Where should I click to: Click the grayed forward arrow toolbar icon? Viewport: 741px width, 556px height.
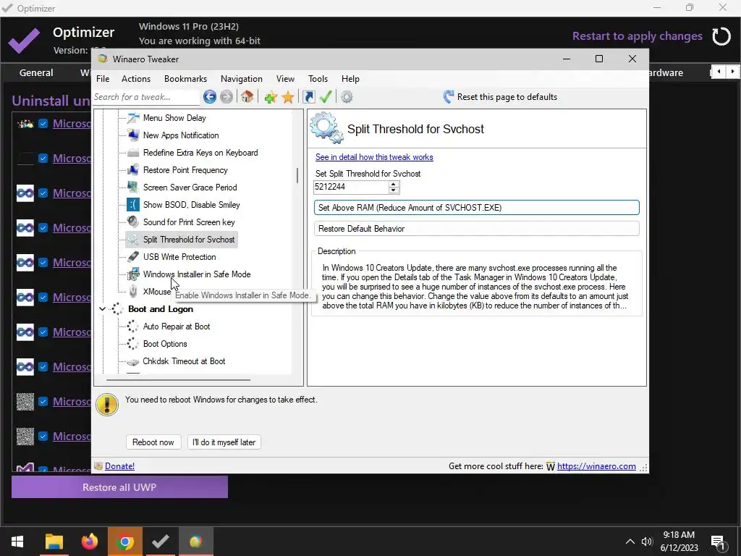(226, 97)
